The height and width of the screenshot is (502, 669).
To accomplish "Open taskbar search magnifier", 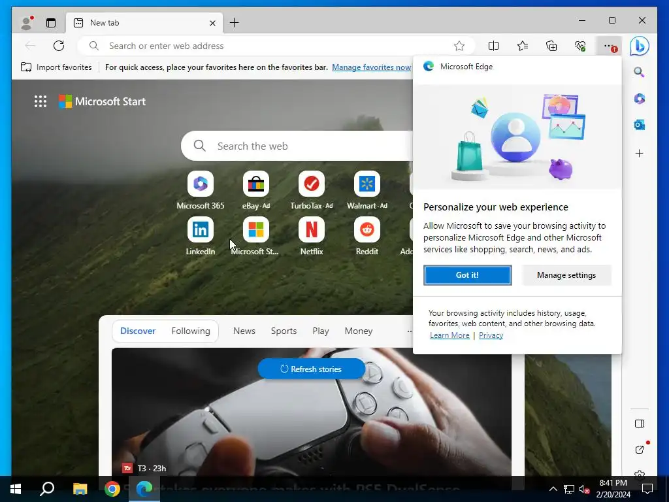I will point(47,489).
